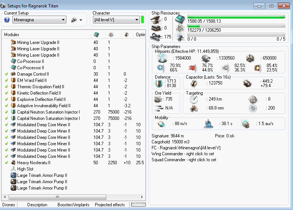
Task: Click the thermal resistance icon
Action: coord(193,68)
